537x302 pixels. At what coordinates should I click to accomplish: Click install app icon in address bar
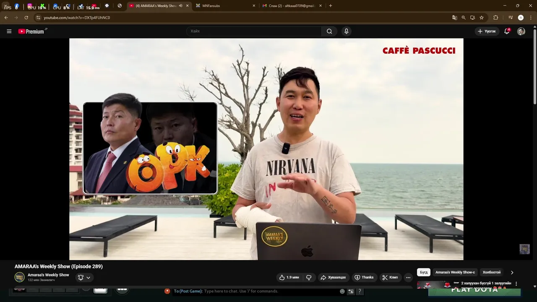[472, 18]
